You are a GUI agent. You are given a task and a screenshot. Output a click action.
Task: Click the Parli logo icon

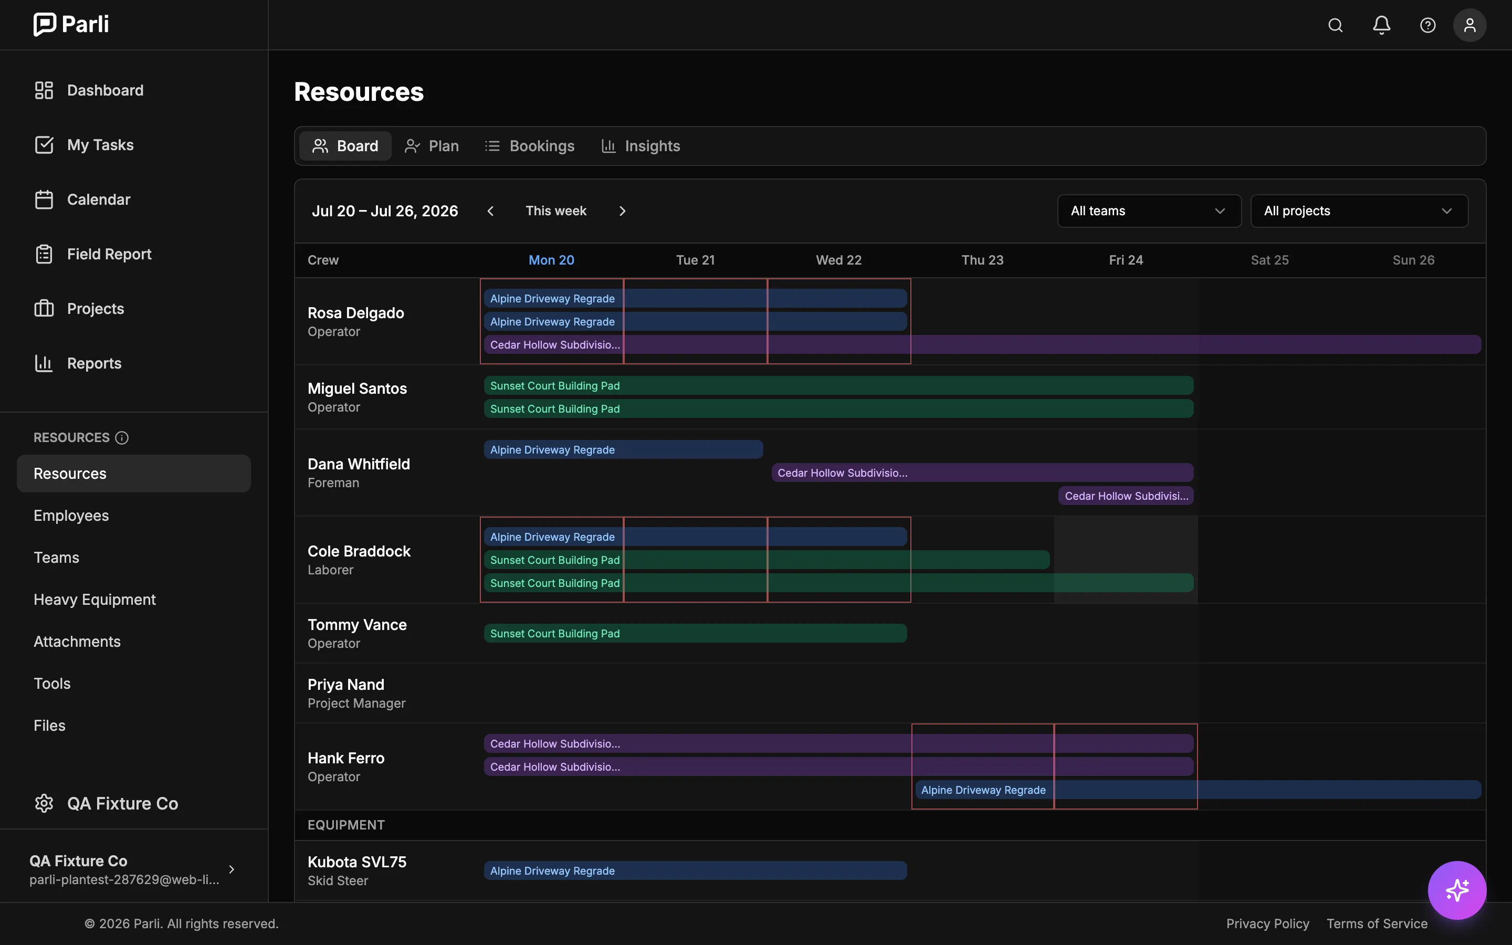[44, 24]
